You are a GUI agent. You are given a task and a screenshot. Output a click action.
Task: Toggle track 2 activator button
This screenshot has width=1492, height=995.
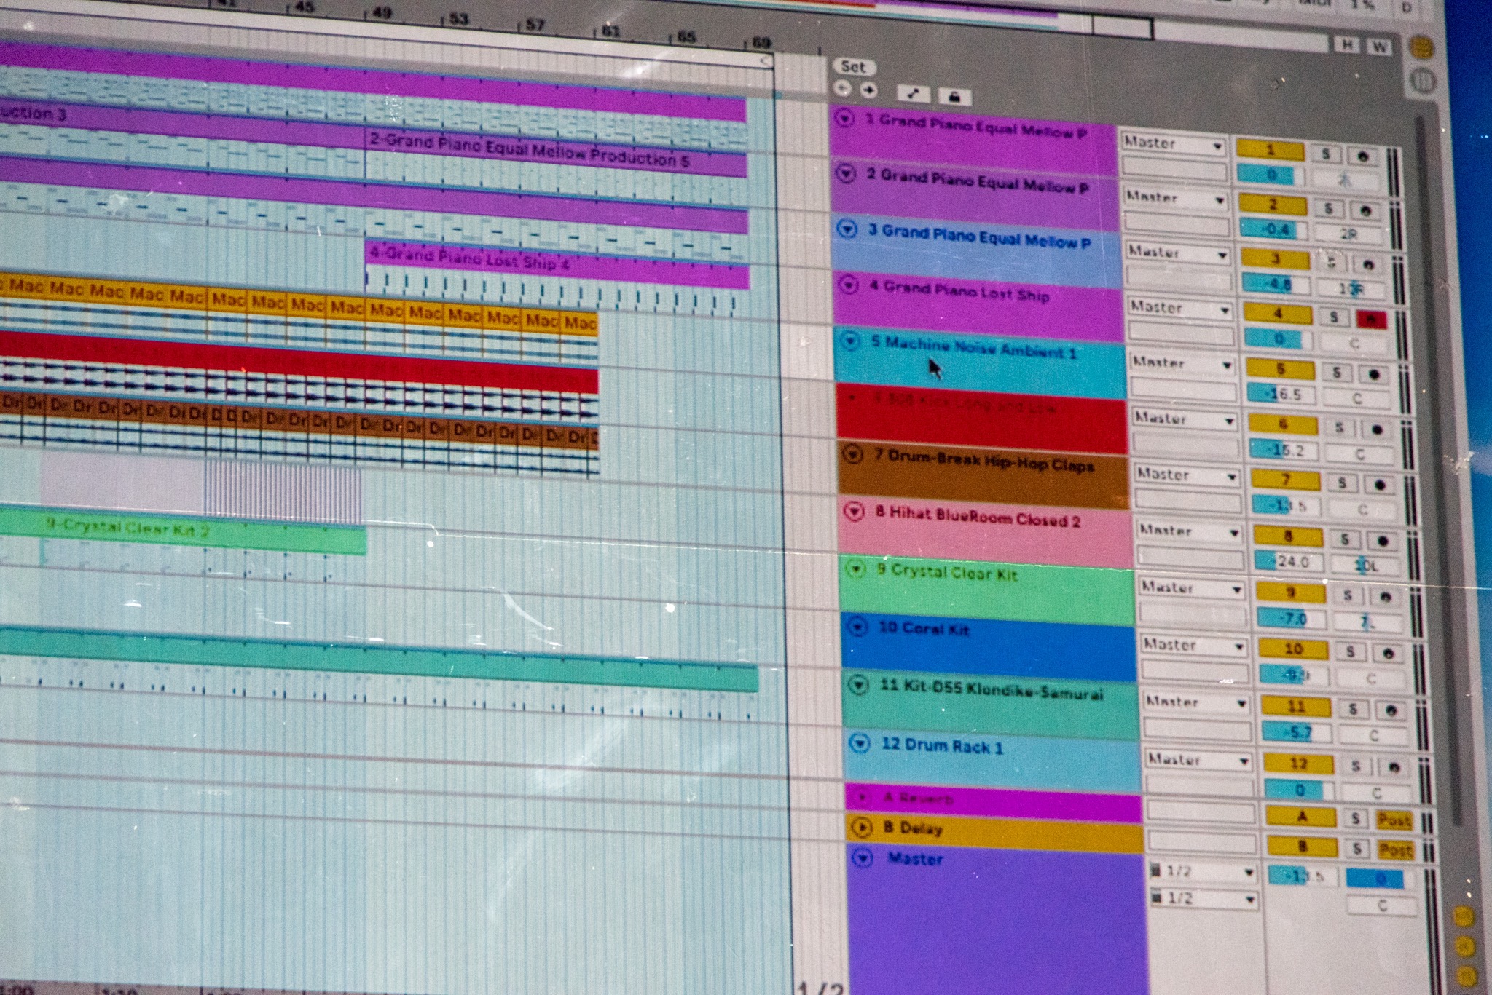1273,205
